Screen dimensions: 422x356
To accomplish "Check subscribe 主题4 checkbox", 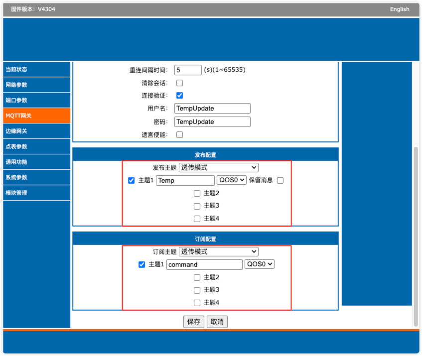I will pos(197,303).
